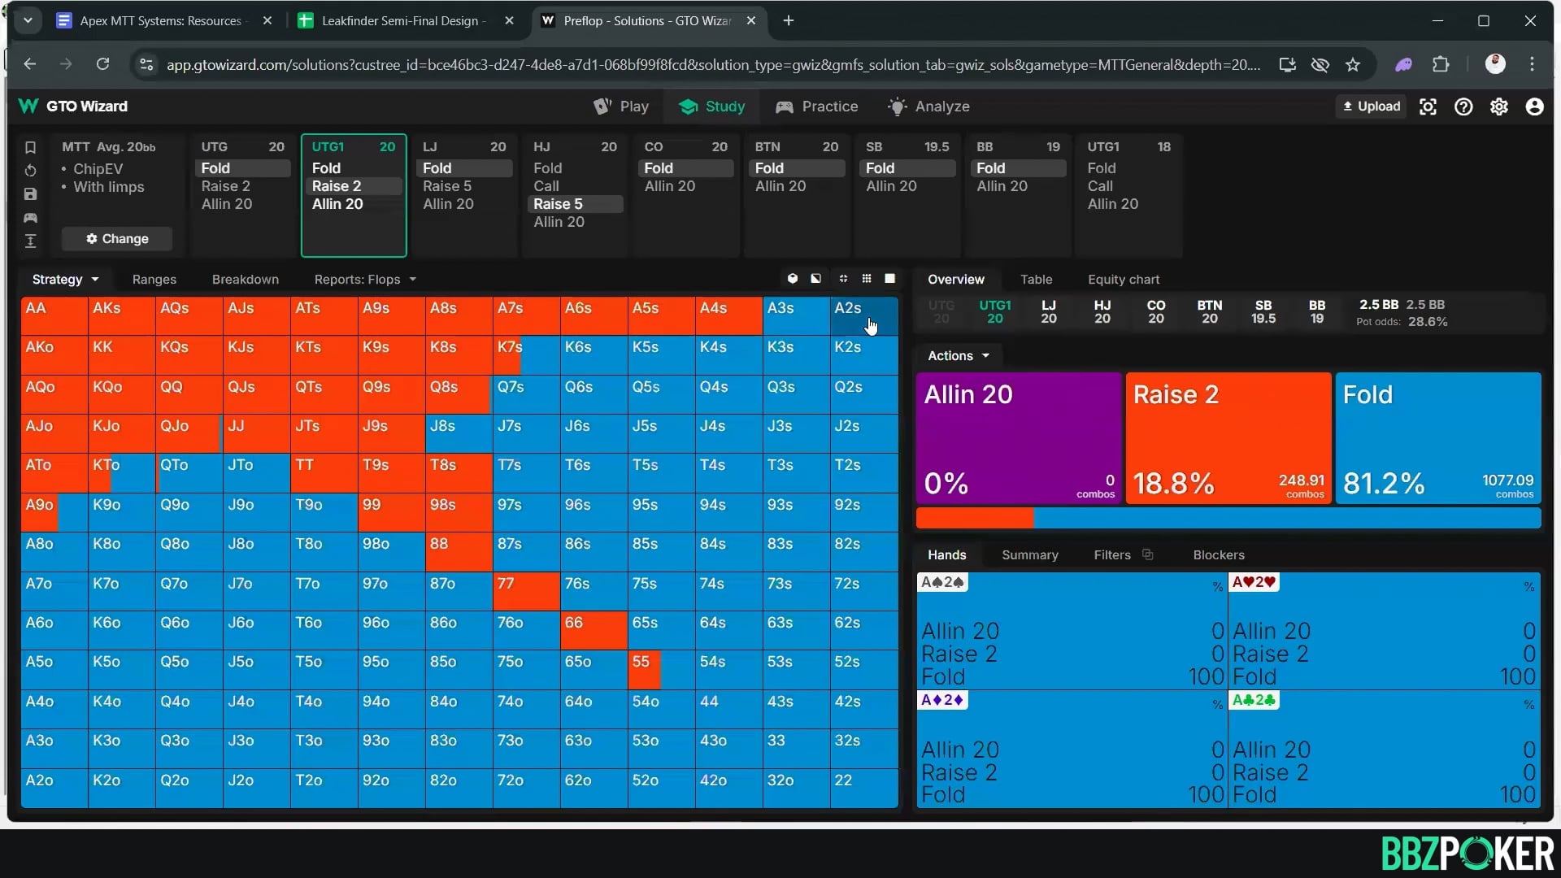1561x878 pixels.
Task: Select the 77 hand cell in matrix
Action: pos(526,590)
